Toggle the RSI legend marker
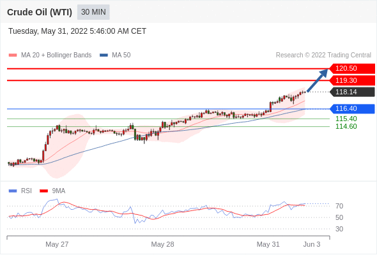 pos(13,191)
